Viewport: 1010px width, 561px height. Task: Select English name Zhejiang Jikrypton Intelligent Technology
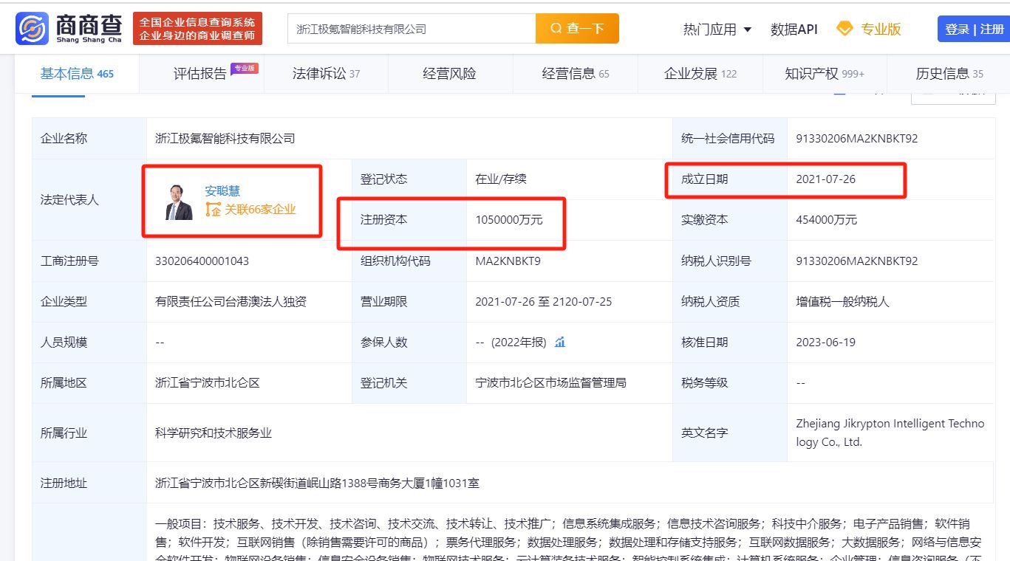(890, 433)
